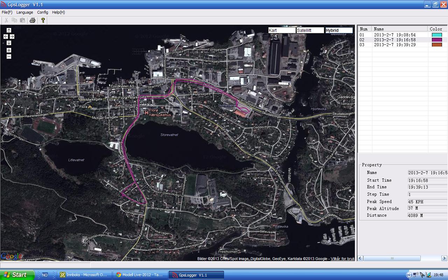
Task: Expand hidden system tray icons
Action: pos(409,275)
